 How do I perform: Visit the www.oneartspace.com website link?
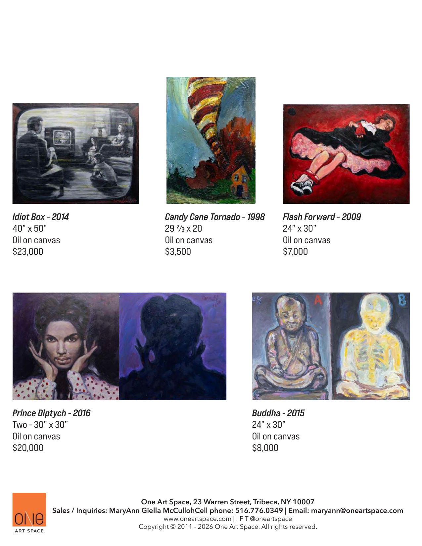point(198,519)
